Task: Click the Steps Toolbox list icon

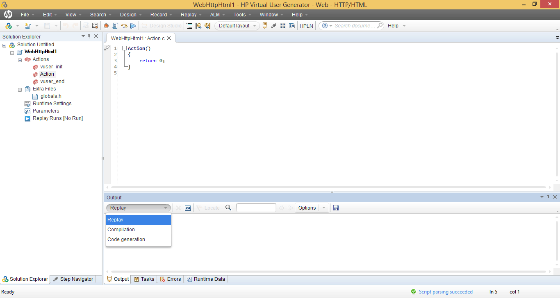Action: tap(189, 26)
